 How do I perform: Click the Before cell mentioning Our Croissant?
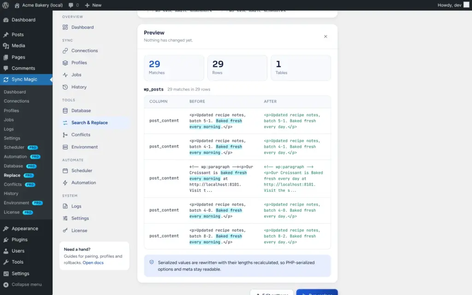click(x=221, y=178)
